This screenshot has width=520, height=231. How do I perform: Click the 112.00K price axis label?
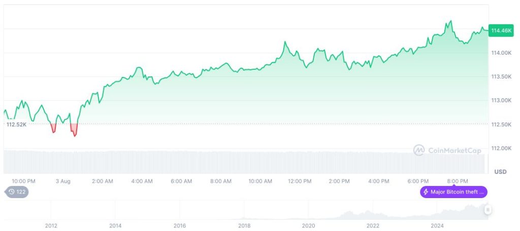(500, 148)
